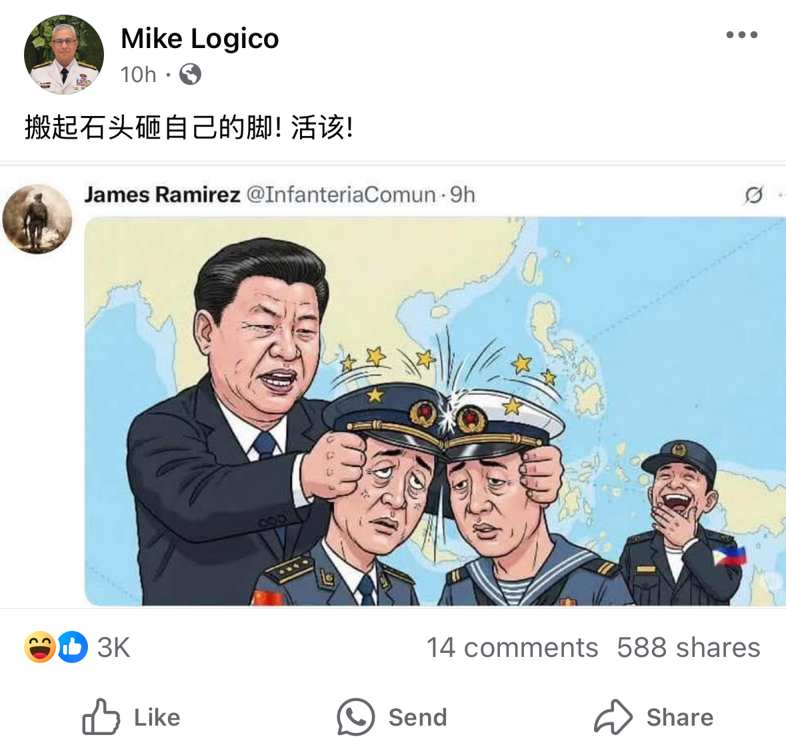Click the blue Like reaction badge
Image resolution: width=786 pixels, height=749 pixels.
tap(73, 647)
